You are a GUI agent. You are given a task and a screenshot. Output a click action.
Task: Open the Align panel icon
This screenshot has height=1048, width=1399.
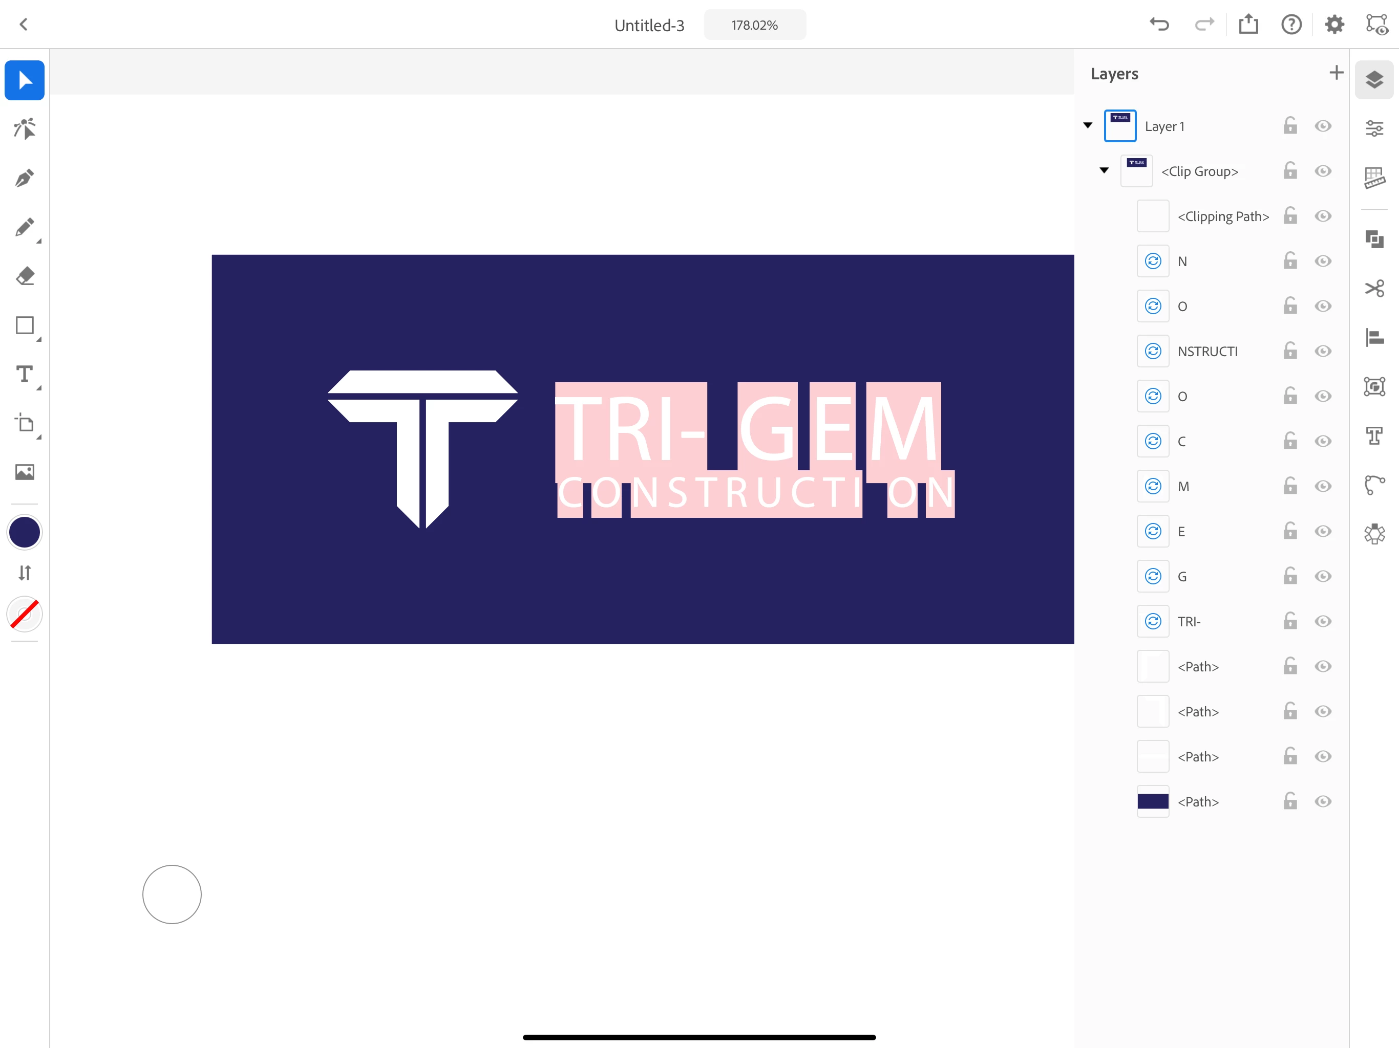coord(1374,338)
